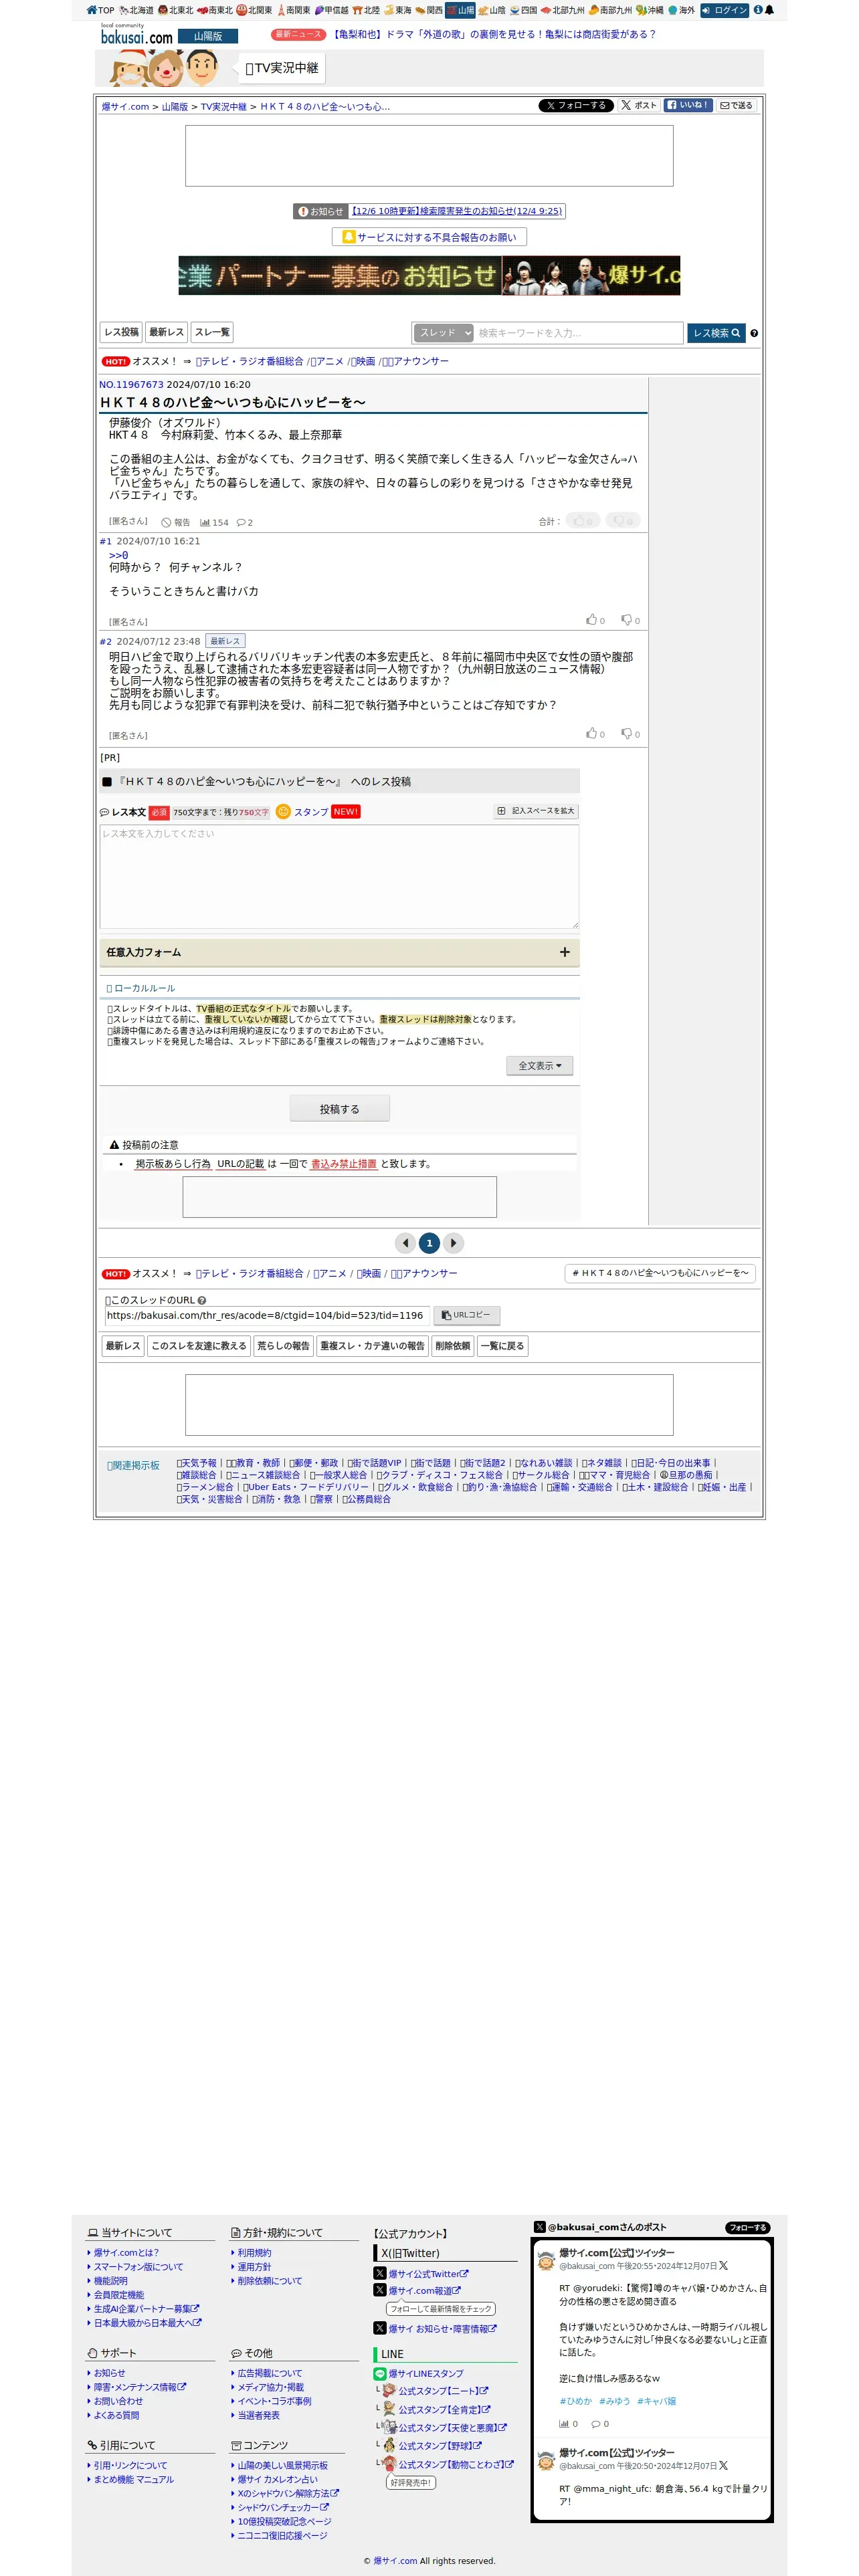859x2576 pixels.
Task: Click the top 最新レス tab button
Action: tap(166, 332)
